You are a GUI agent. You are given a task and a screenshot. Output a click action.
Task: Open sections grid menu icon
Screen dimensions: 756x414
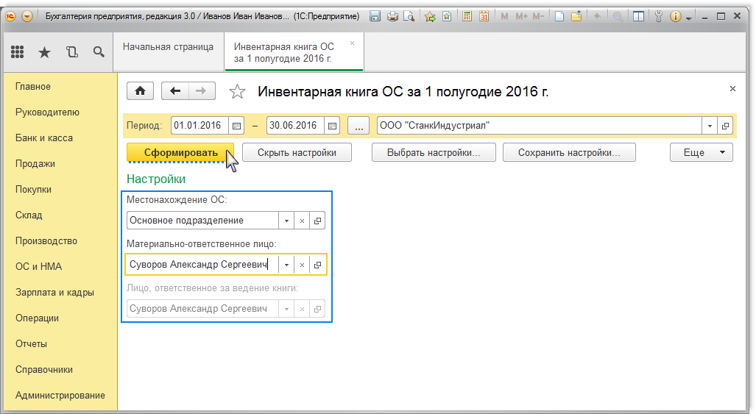point(18,52)
